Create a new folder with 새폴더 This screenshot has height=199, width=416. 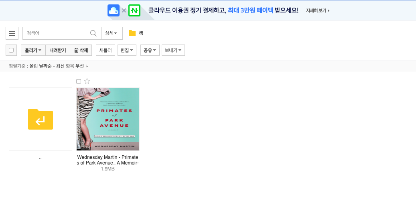[106, 50]
